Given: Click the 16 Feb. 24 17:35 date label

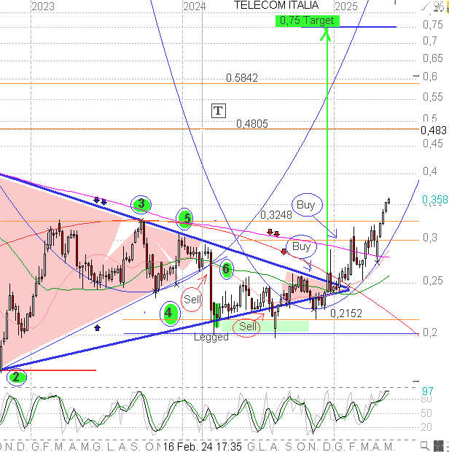Looking at the screenshot, I should click(203, 446).
